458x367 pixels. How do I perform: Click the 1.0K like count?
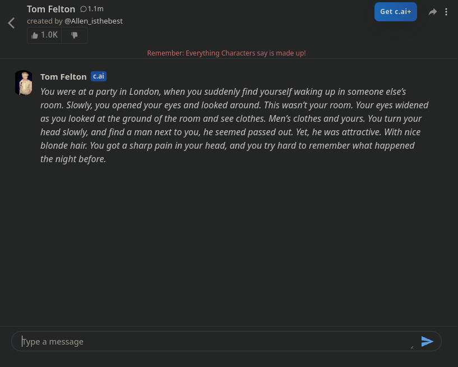coord(49,35)
